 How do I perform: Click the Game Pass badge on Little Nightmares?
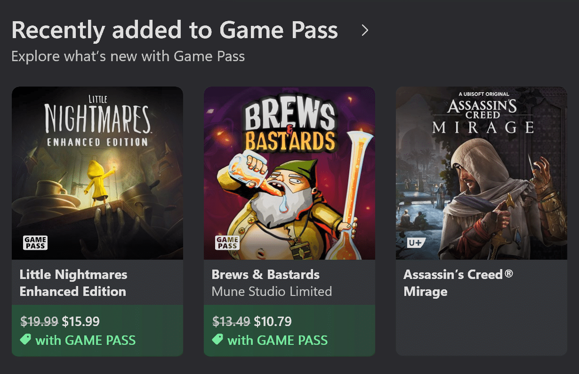35,243
